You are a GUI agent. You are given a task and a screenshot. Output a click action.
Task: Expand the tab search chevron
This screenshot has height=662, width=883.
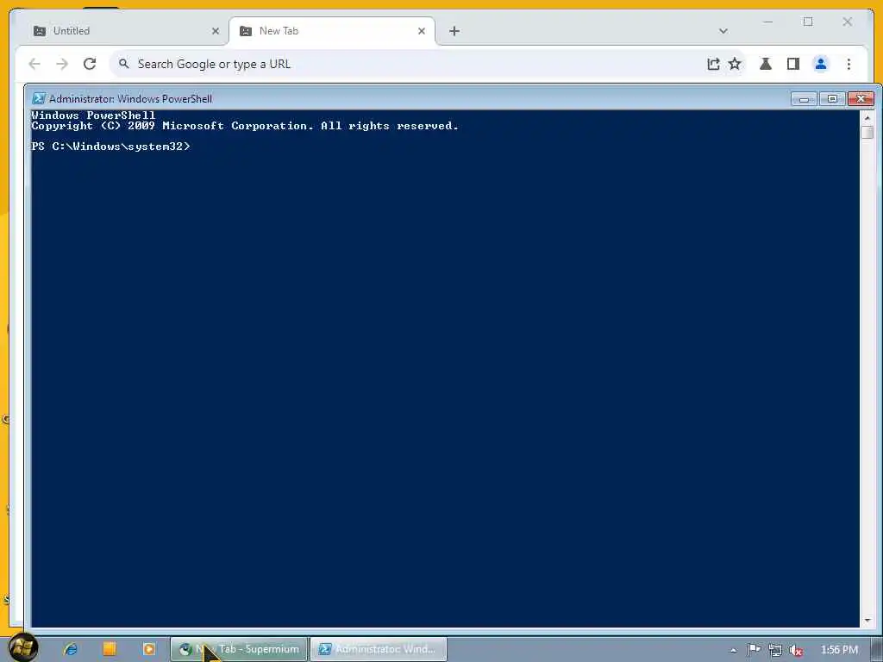coord(723,31)
